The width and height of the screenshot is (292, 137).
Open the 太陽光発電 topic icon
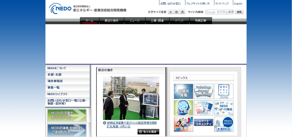pyautogui.click(x=183, y=91)
